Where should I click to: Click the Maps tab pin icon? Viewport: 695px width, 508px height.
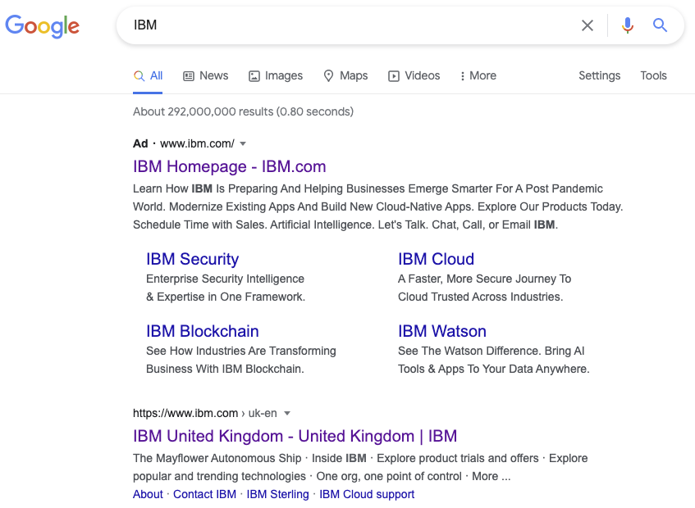(x=328, y=76)
